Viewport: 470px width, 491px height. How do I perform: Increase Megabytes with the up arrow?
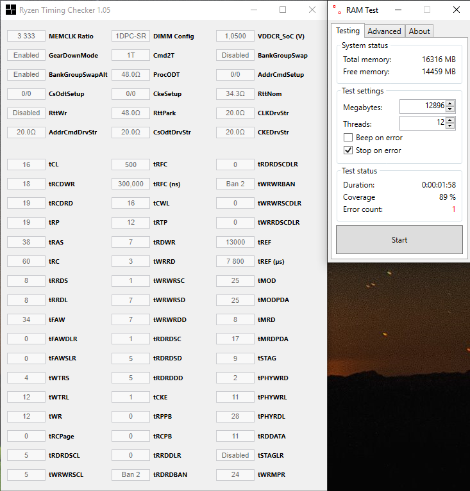click(x=450, y=104)
